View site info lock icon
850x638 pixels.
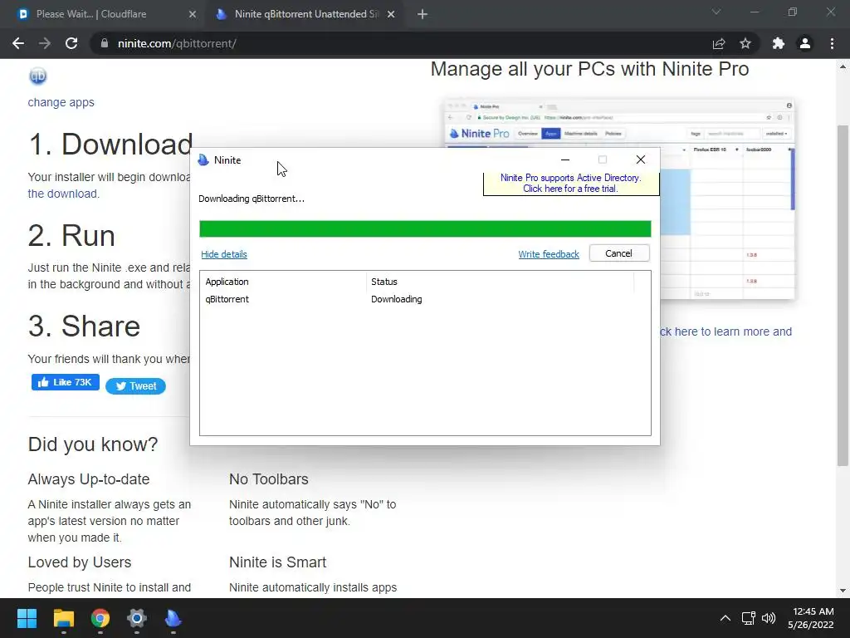coord(105,43)
